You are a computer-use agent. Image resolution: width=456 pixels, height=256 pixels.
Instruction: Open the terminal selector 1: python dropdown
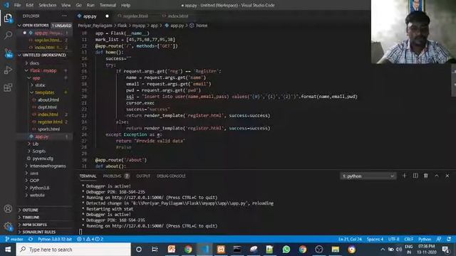click(x=368, y=176)
